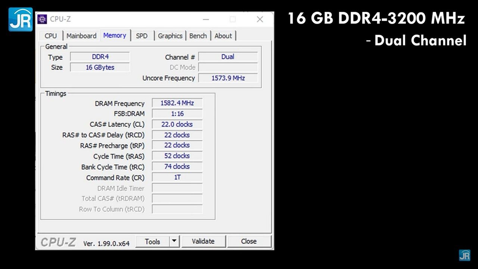Click the Tools button
Viewport: 478px width, 269px height.
coord(153,241)
